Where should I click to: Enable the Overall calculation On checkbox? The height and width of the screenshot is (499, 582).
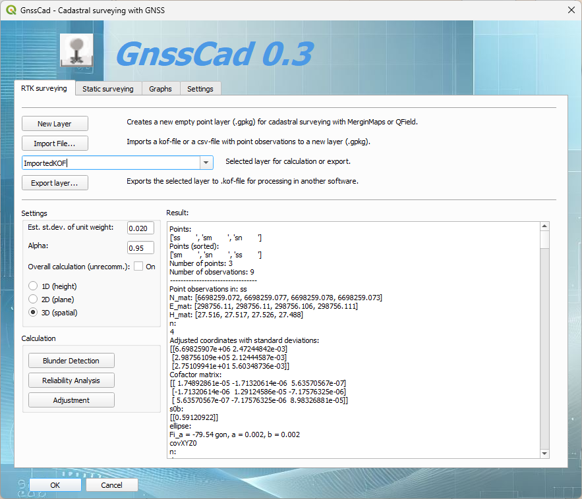pyautogui.click(x=138, y=266)
